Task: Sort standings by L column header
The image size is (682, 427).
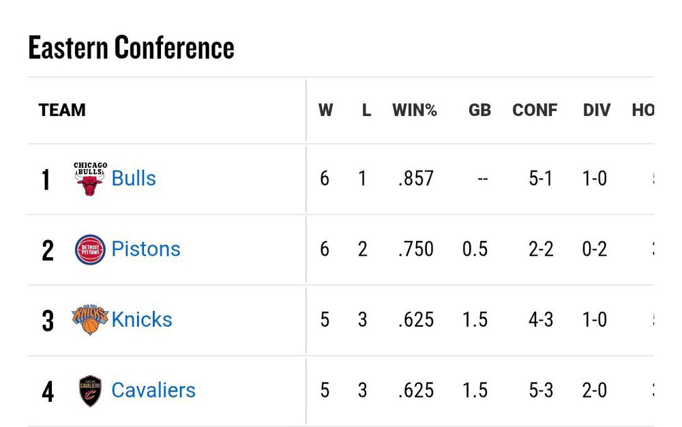Action: [x=366, y=111]
